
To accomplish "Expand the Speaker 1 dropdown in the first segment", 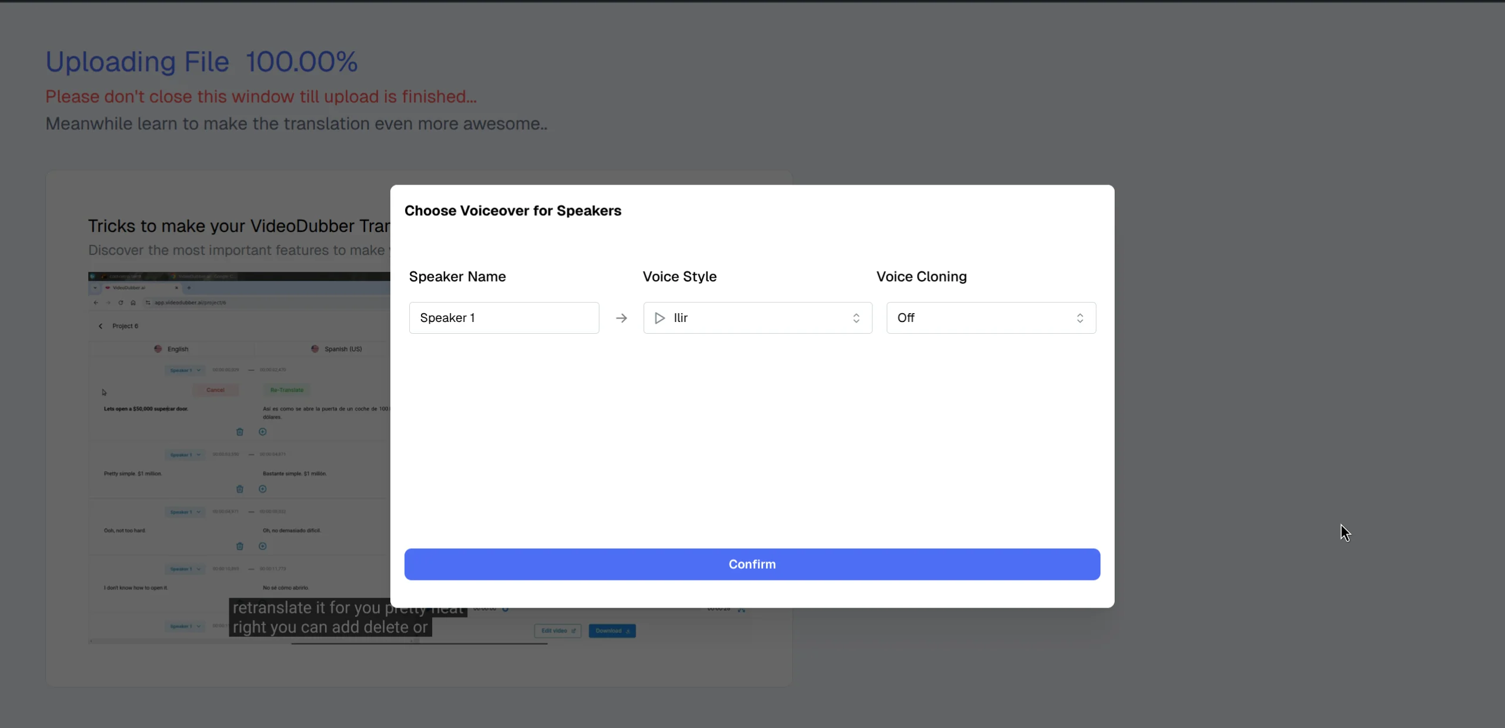I will coord(184,370).
